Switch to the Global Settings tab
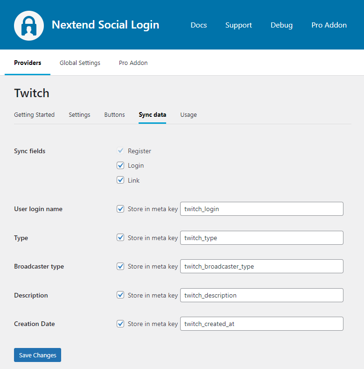The height and width of the screenshot is (369, 364). [80, 63]
